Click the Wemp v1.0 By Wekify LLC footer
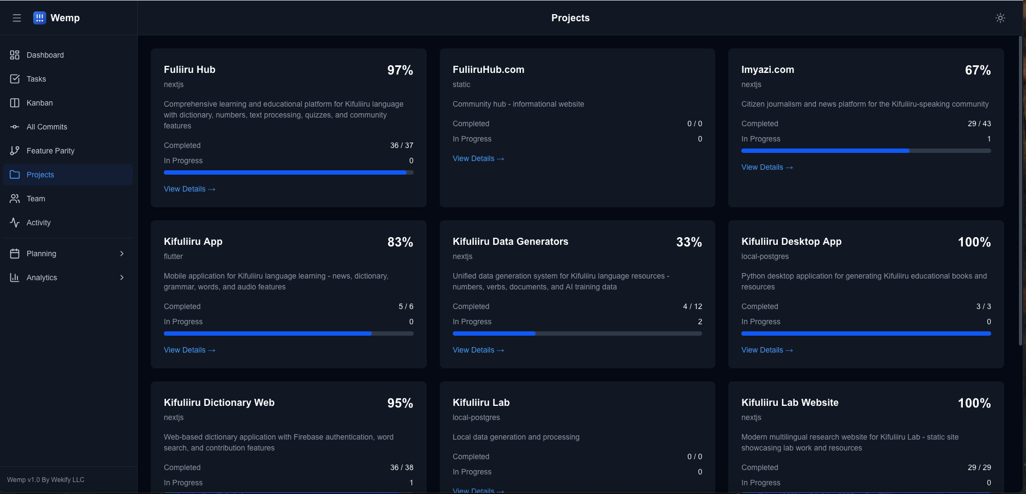The height and width of the screenshot is (494, 1026). 46,480
